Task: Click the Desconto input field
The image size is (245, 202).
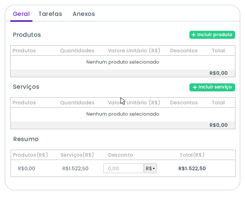Action: 123,168
